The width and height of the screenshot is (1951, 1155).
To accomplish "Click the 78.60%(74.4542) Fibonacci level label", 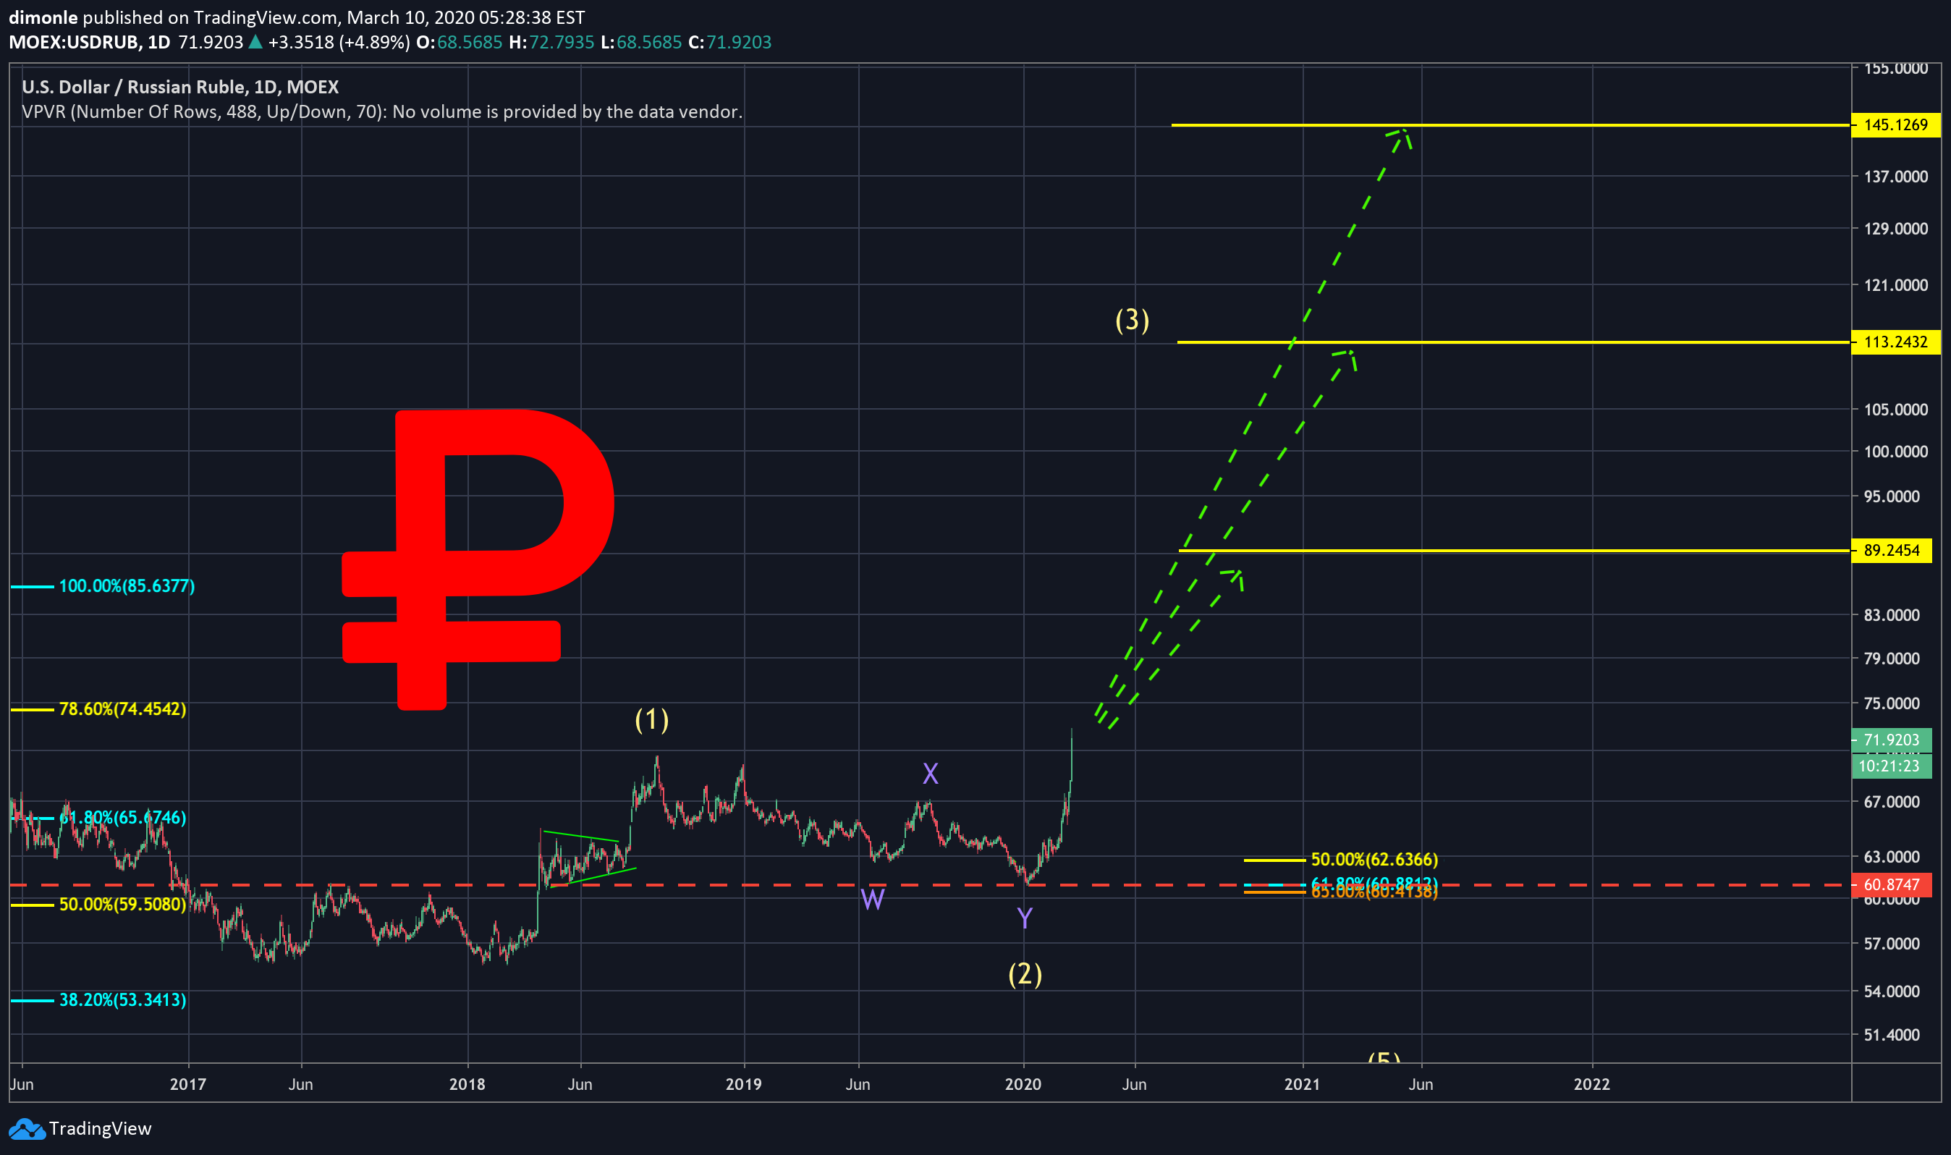I will [122, 709].
